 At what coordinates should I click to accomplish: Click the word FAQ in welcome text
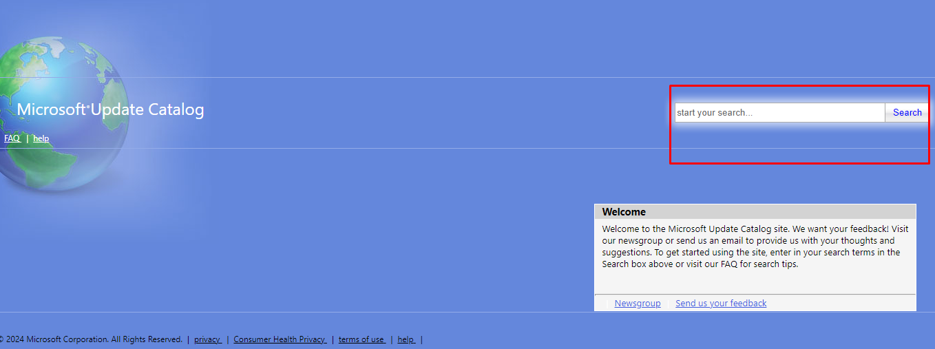point(729,264)
